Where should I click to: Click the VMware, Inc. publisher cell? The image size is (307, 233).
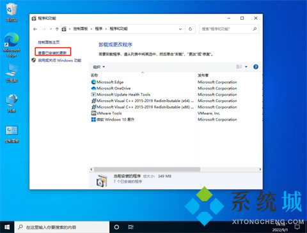point(209,113)
